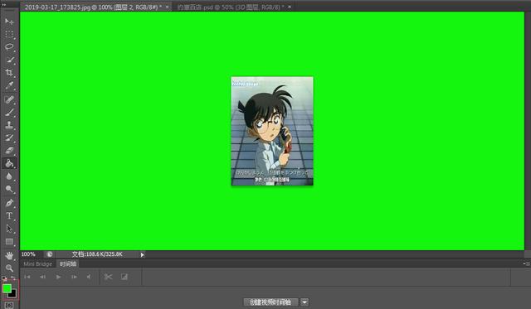Click the timeline transition icon
This screenshot has height=309, width=531.
pos(124,277)
